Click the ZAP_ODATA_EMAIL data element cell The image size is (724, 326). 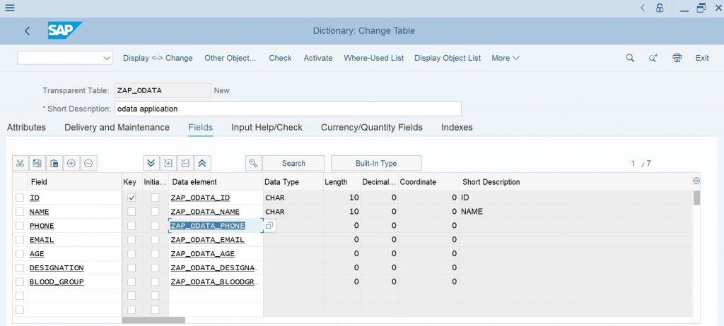click(x=216, y=240)
